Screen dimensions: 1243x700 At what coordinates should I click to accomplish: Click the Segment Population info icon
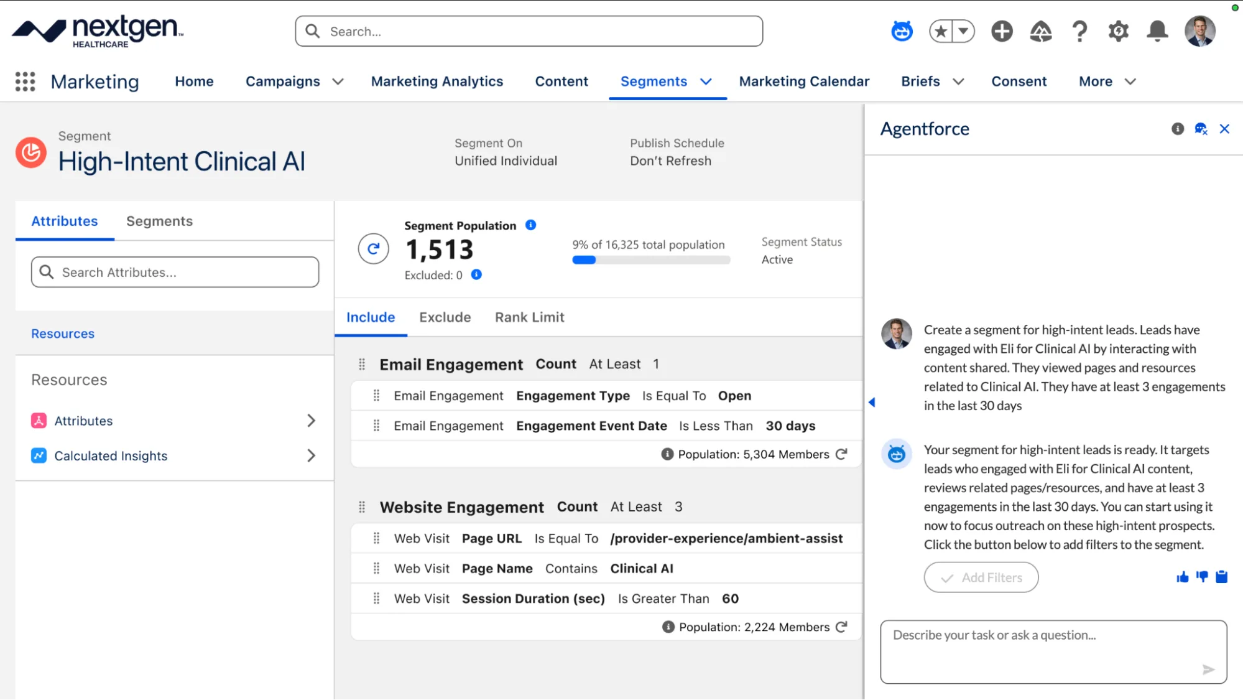tap(530, 225)
